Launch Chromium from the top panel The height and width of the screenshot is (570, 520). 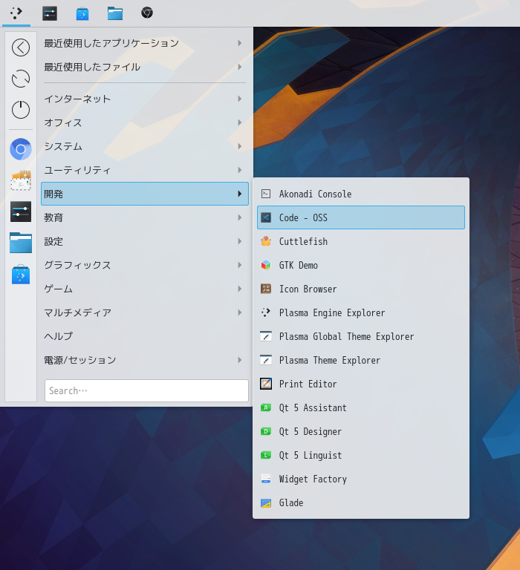[x=147, y=13]
